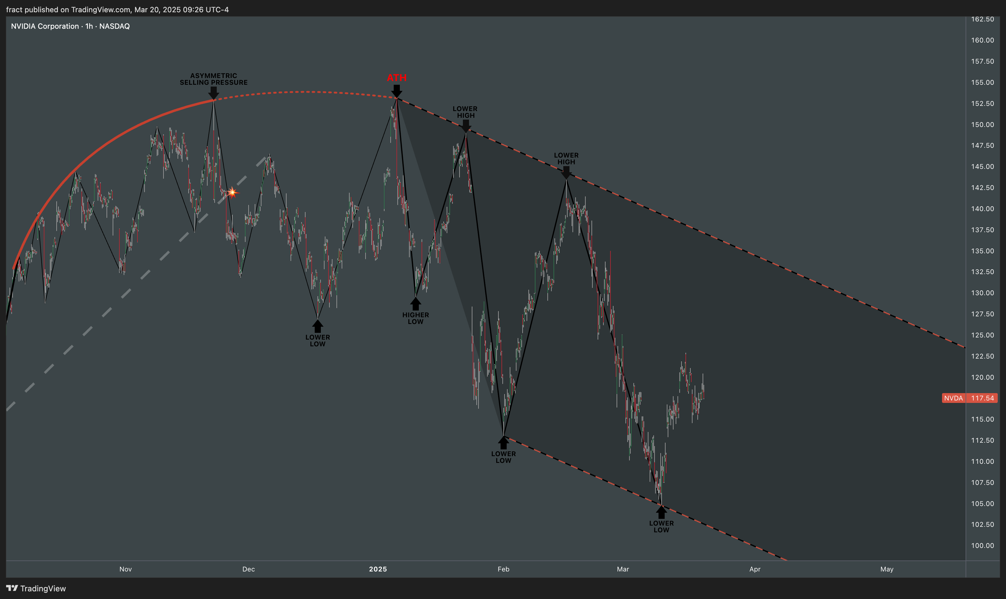Screen dimensions: 1006x599
Task: Click the 117.54 current price label
Action: pos(982,398)
